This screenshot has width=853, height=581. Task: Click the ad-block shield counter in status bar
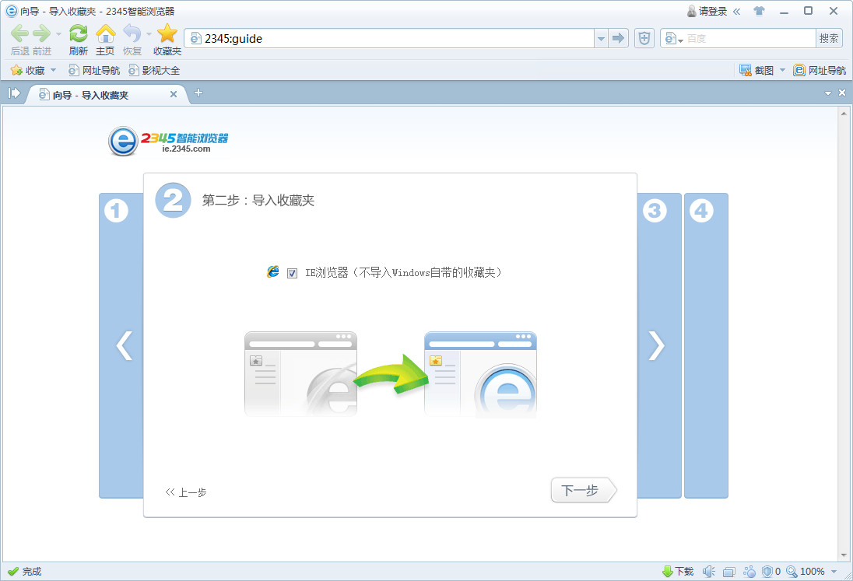click(x=771, y=571)
